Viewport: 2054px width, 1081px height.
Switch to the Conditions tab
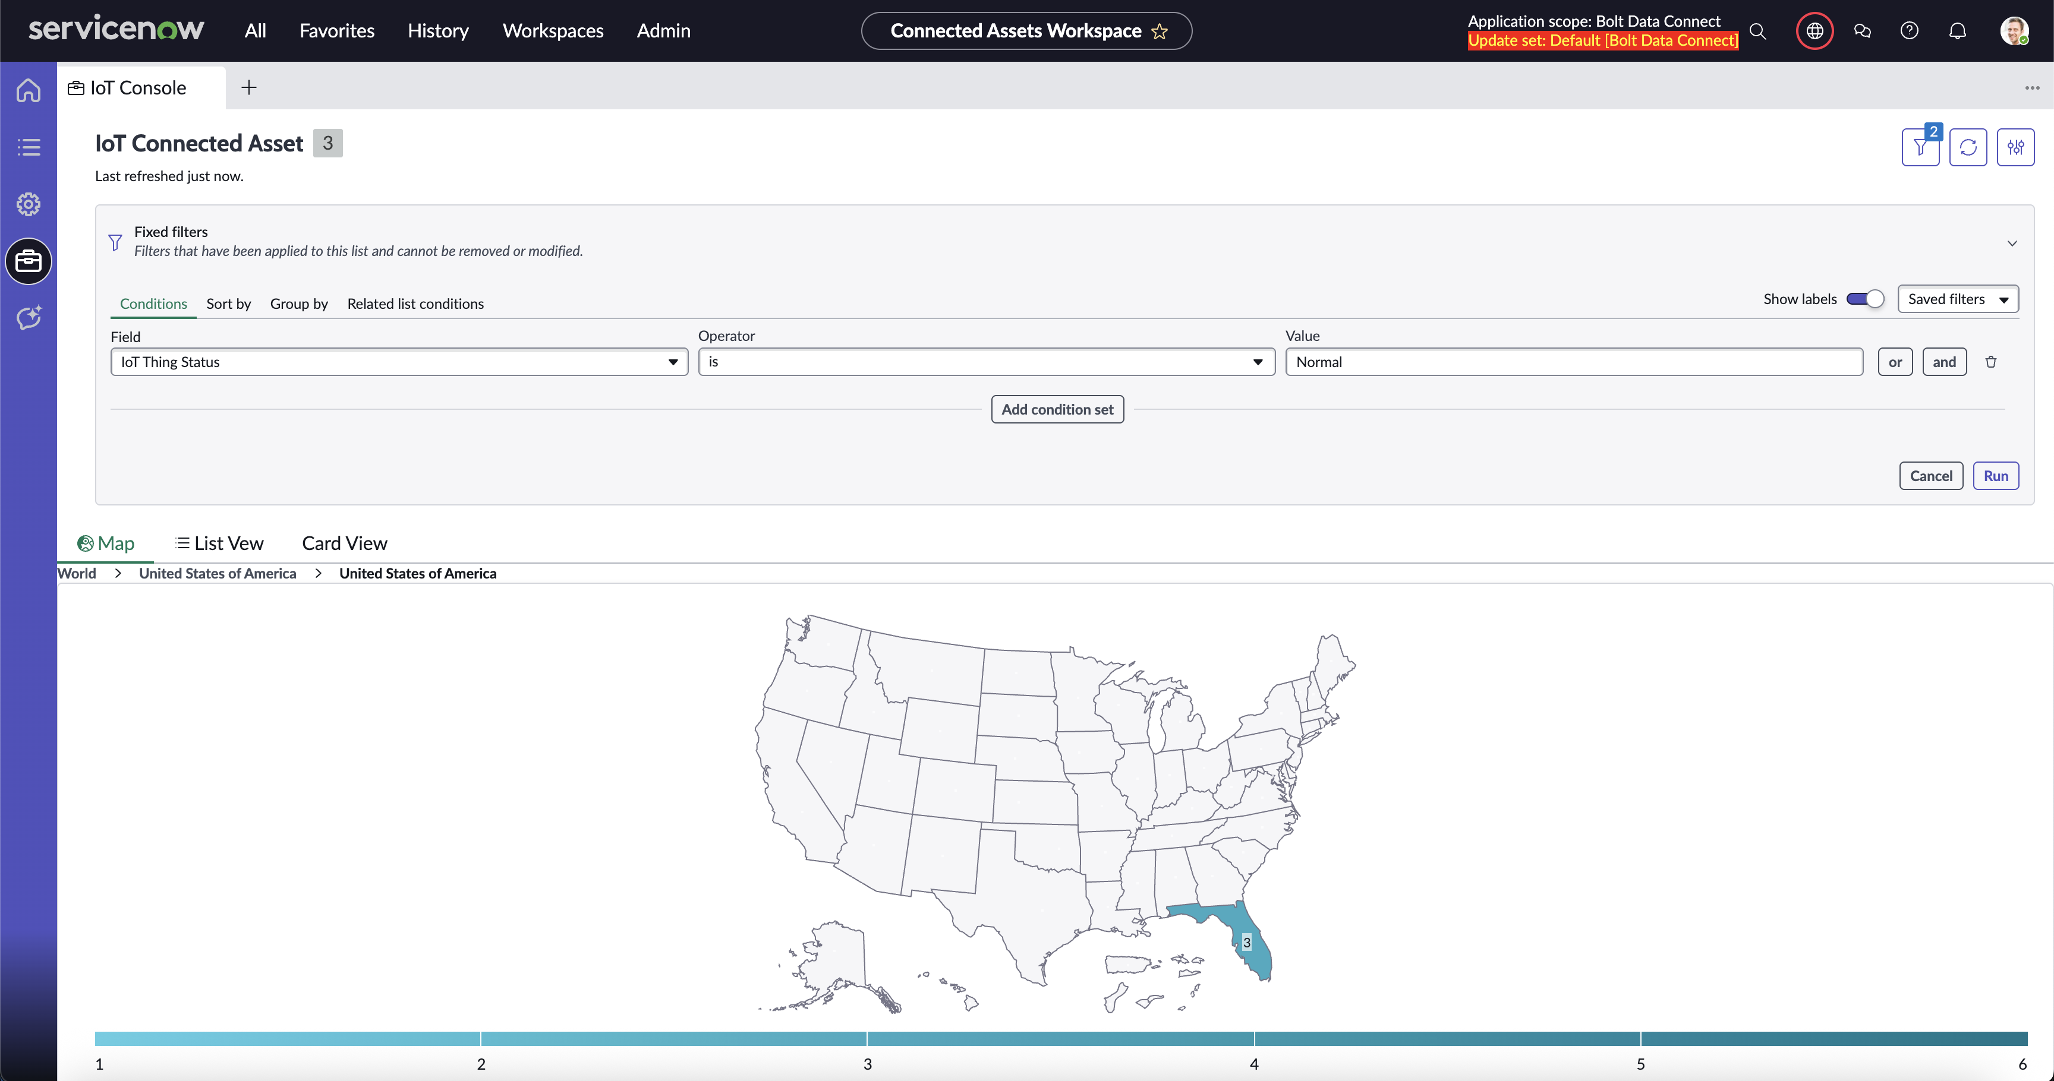(153, 304)
